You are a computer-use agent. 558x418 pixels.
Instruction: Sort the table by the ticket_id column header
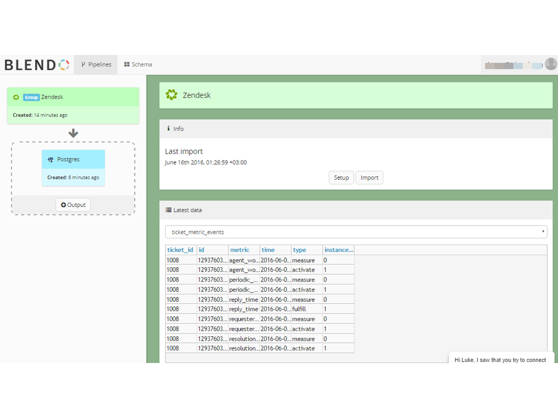pyautogui.click(x=180, y=250)
